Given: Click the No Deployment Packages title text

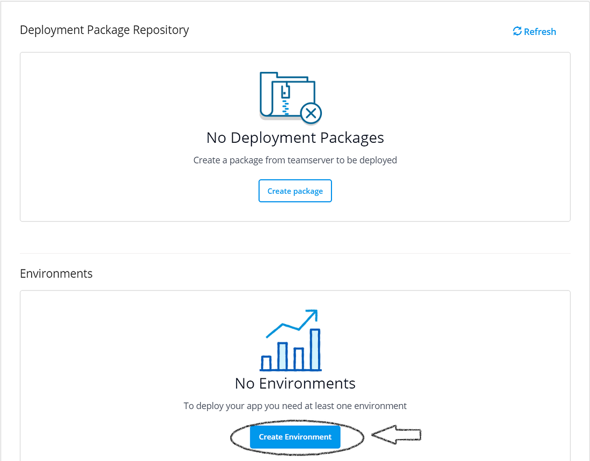Looking at the screenshot, I should pos(295,137).
